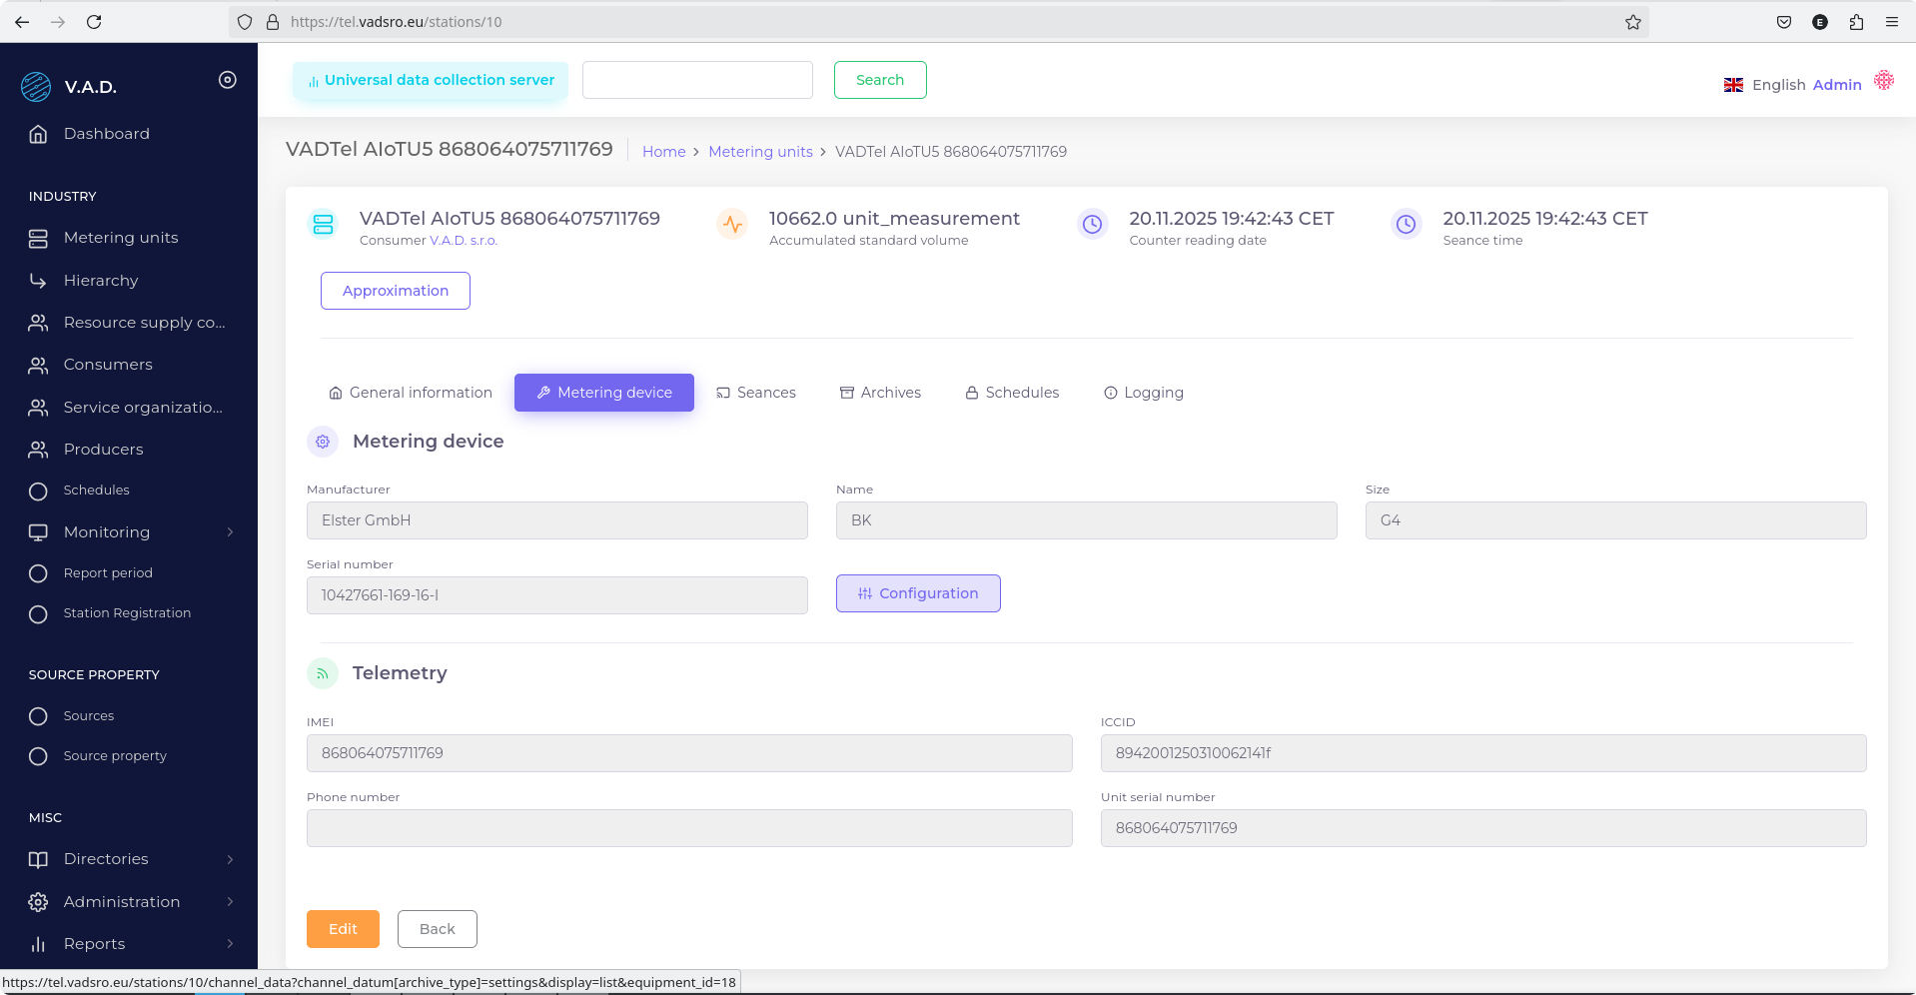This screenshot has width=1916, height=995.
Task: Click the Directories book icon
Action: pyautogui.click(x=38, y=859)
